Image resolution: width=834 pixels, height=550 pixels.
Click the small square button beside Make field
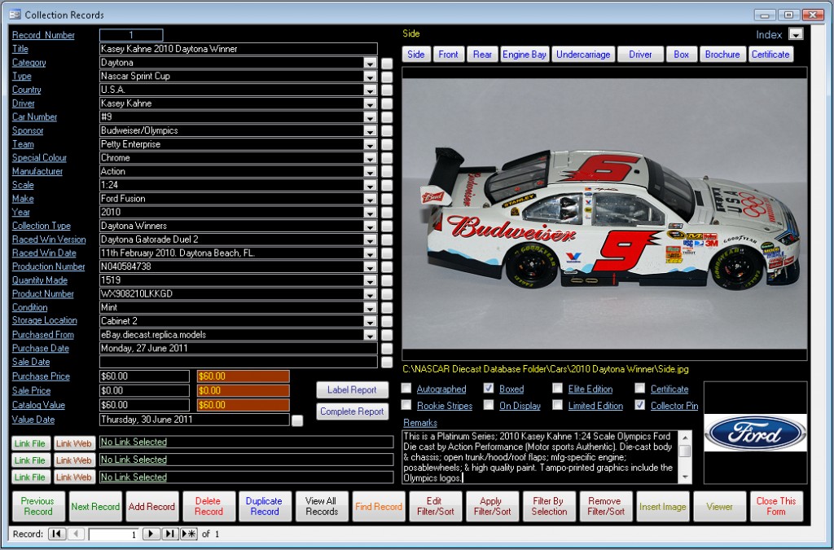coord(387,199)
